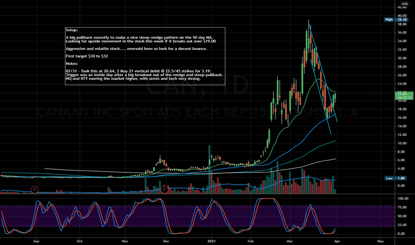The width and height of the screenshot is (415, 245).
Task: Click the line 'Looking for upside movement'
Action: click(x=141, y=41)
